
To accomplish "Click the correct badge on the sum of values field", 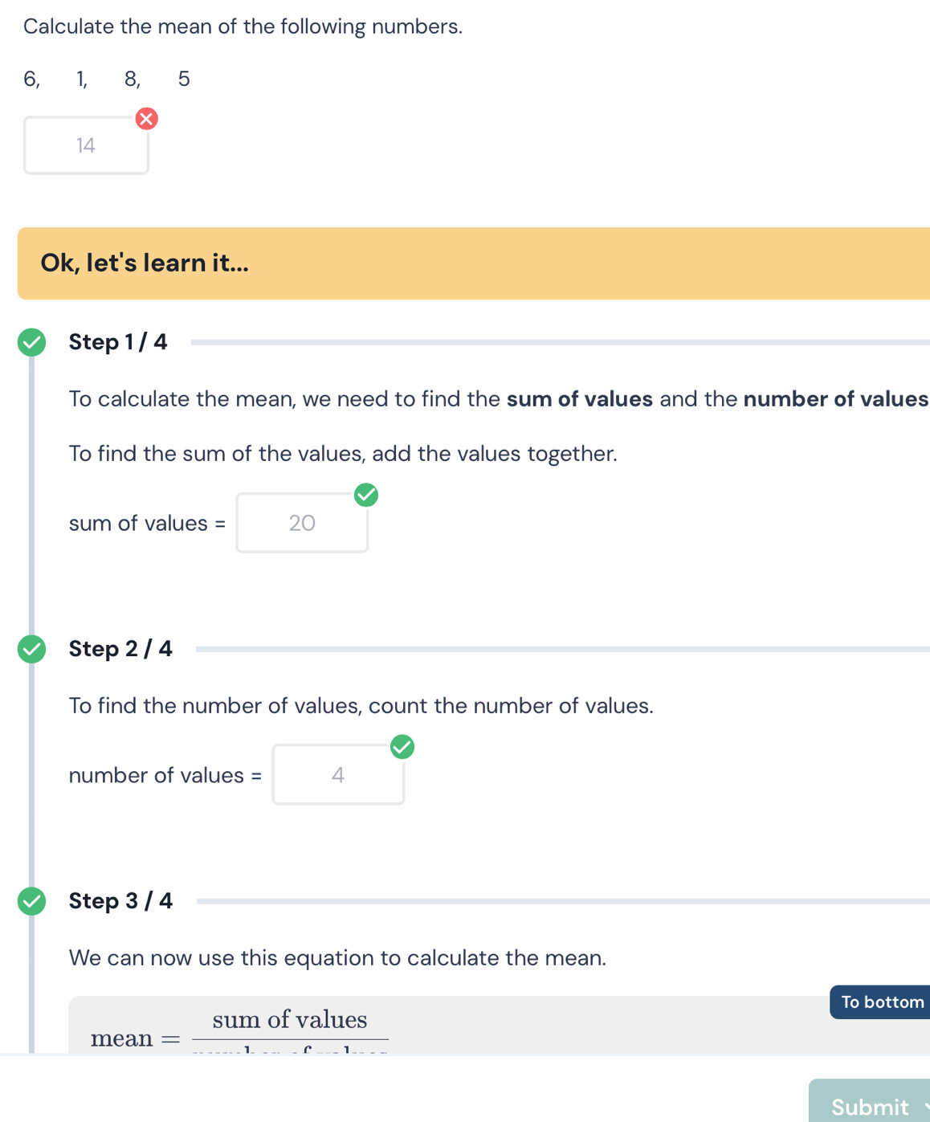I will pos(366,496).
